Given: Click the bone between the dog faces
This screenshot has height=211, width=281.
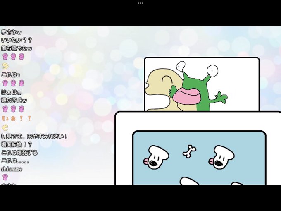Looking at the screenshot, I should coord(189,151).
